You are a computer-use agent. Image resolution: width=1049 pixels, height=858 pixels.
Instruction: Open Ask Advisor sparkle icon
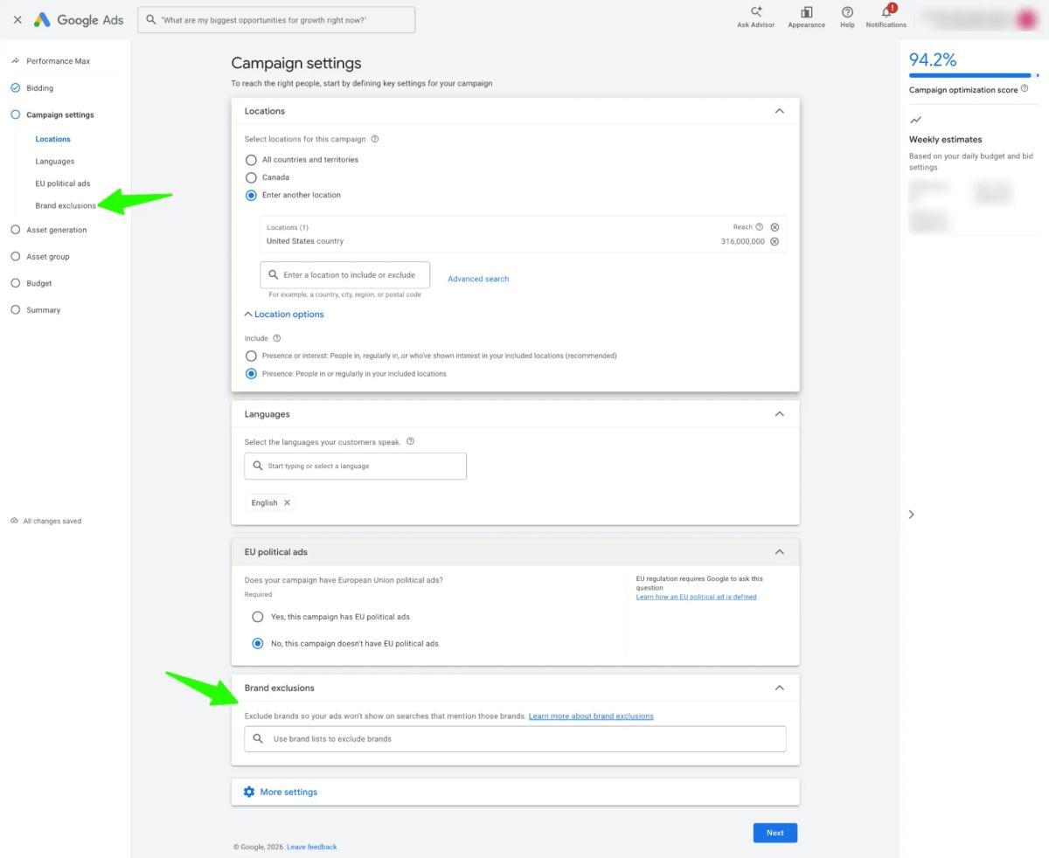pyautogui.click(x=756, y=12)
